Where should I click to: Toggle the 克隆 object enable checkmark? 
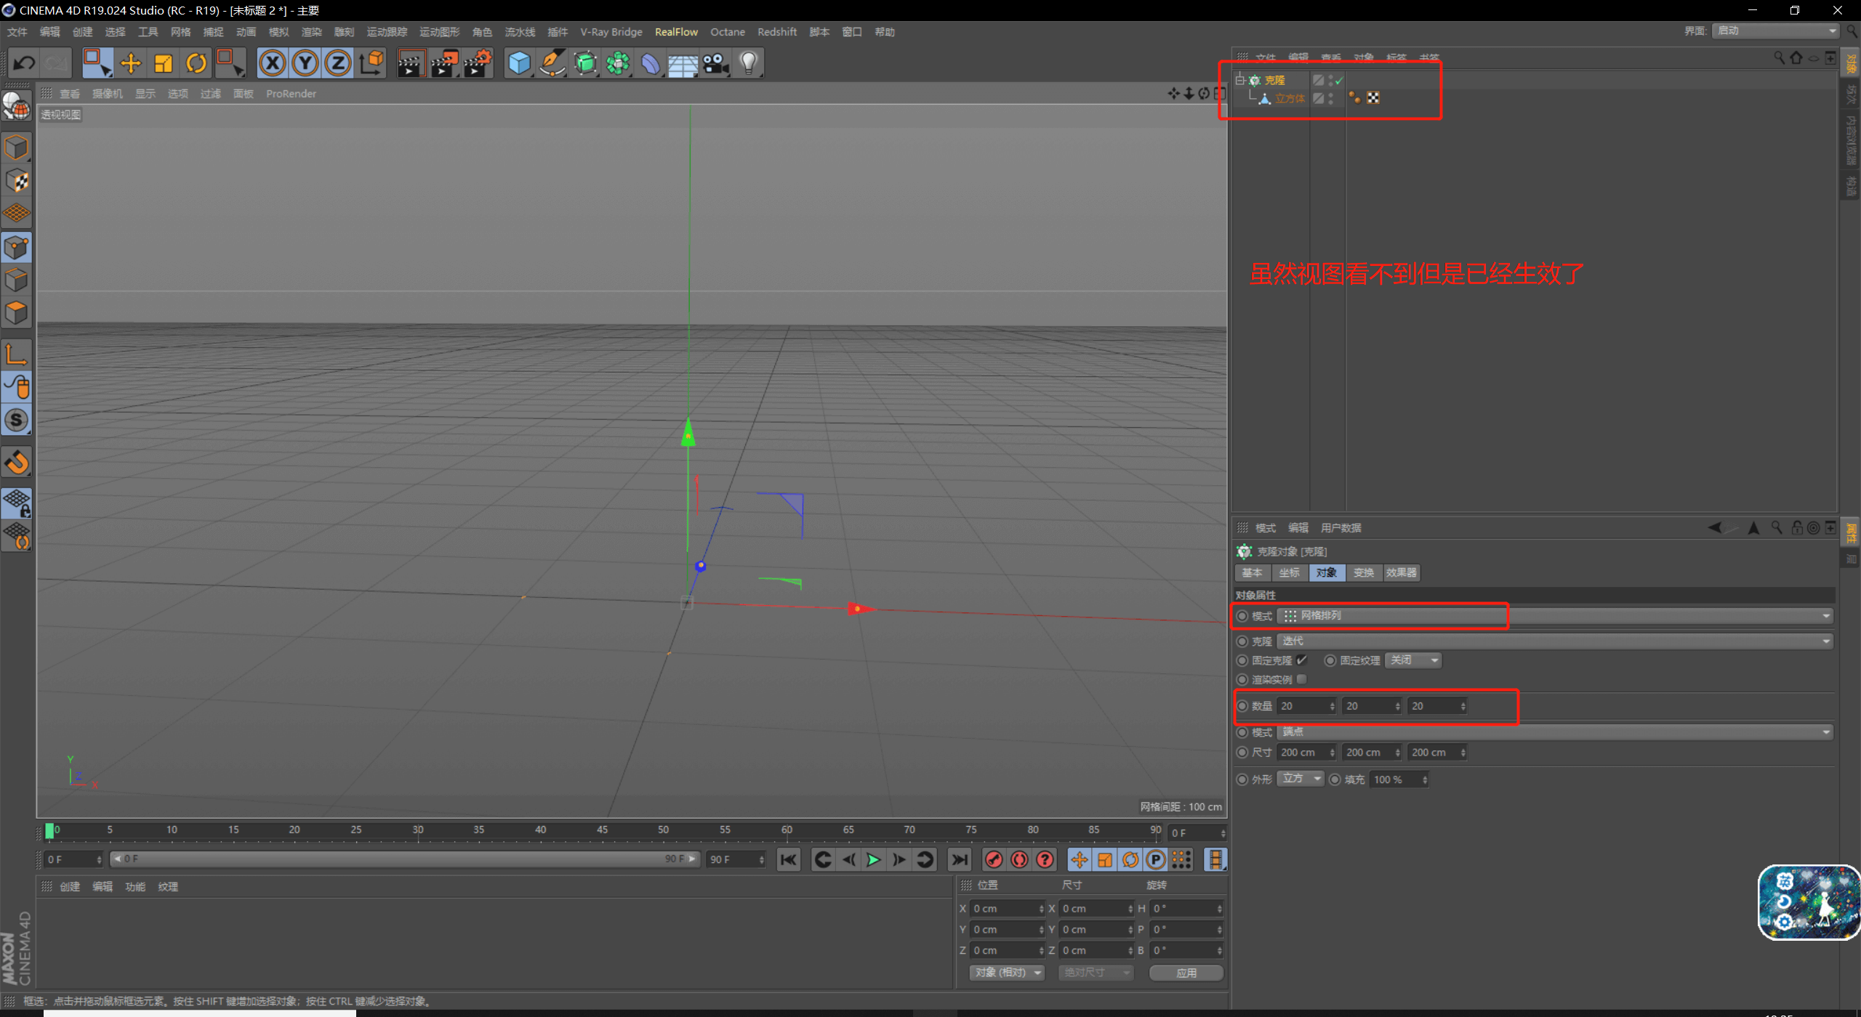1339,81
